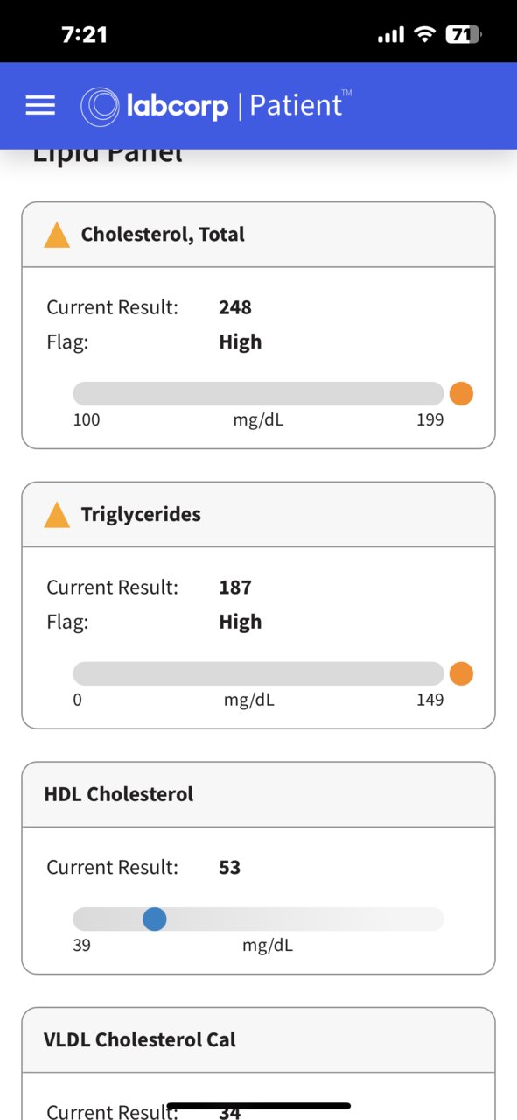The image size is (517, 1120).
Task: Tap the Triglycerides result value 187
Action: tap(235, 588)
